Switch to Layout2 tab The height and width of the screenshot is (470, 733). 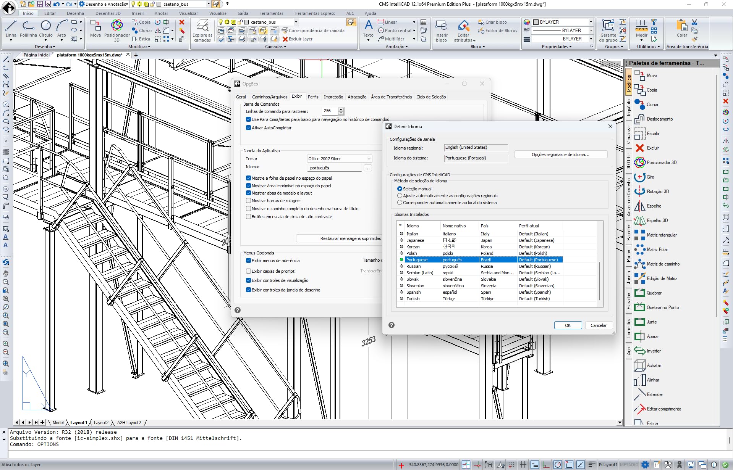tap(101, 423)
